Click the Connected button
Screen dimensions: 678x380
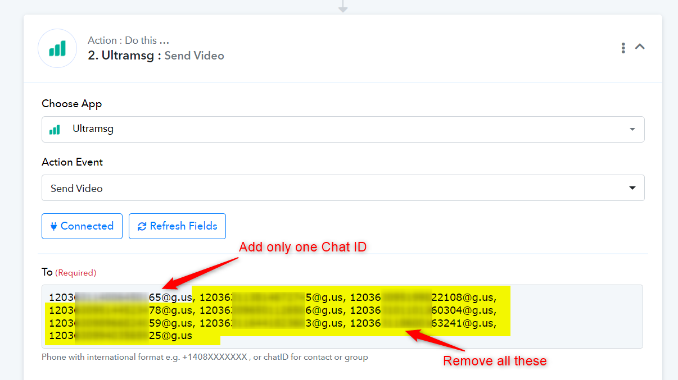click(x=82, y=226)
